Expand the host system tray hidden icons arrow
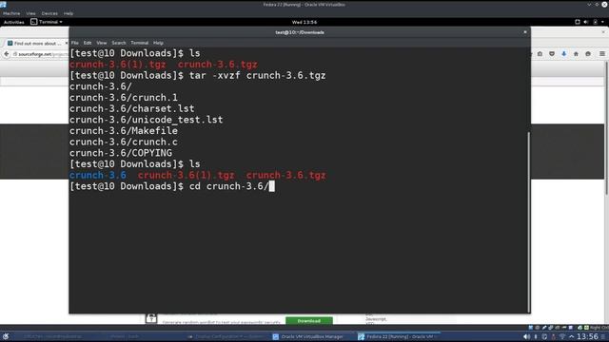Viewport: 609px width, 342px height. pos(571,336)
